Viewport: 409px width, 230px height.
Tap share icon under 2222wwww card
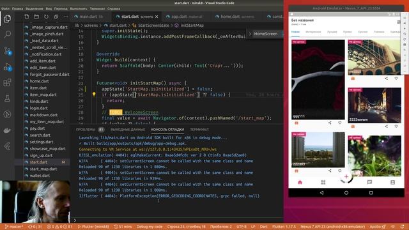(386, 126)
